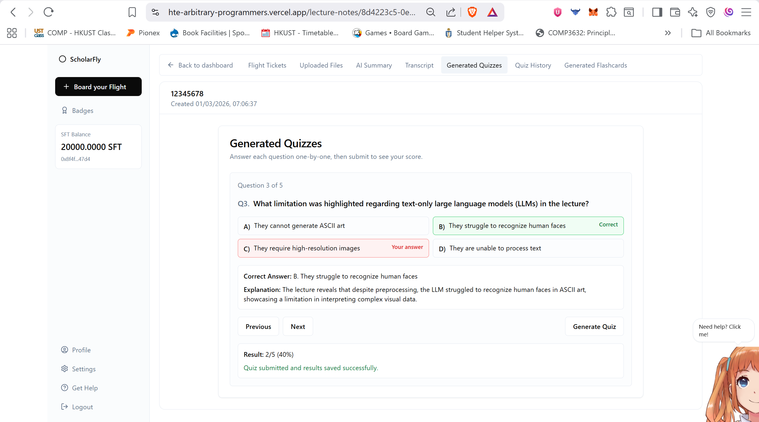This screenshot has width=759, height=422.
Task: Open the browser extensions puzzle icon
Action: [x=611, y=12]
